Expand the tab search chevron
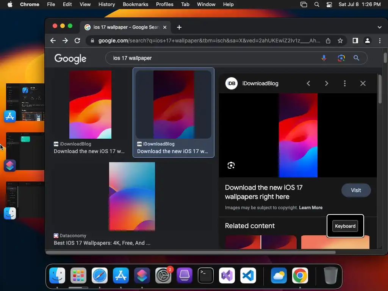This screenshot has height=291, width=388. point(380,27)
